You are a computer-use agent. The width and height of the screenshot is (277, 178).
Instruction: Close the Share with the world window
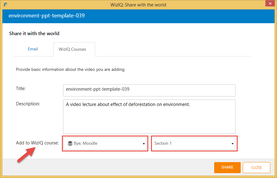click(270, 3)
